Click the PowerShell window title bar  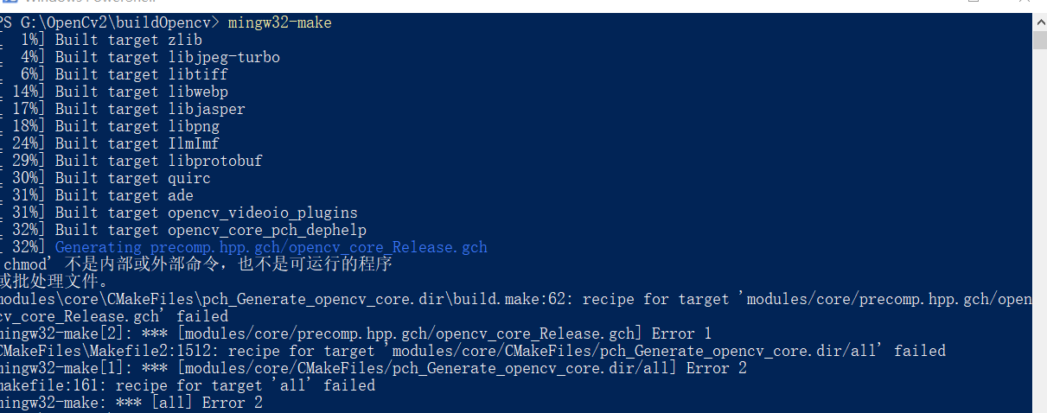click(x=519, y=4)
